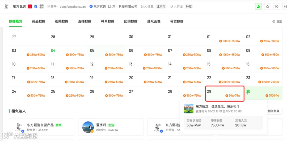Click the 相似达人 section heading
Image resolution: width=287 pixels, height=141 pixels.
(x=19, y=111)
